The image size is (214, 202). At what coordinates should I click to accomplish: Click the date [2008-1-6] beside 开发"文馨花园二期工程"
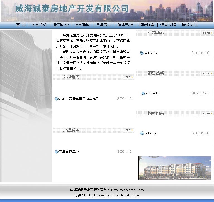click(x=125, y=98)
